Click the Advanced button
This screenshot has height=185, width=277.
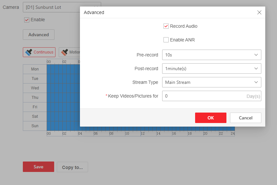tap(38, 35)
